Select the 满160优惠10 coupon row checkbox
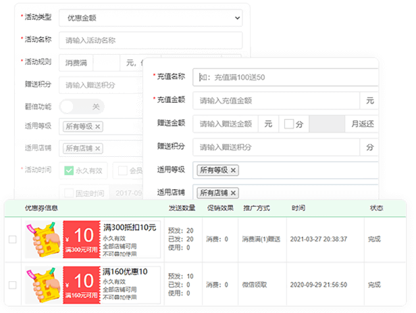Image resolution: width=416 pixels, height=313 pixels. (12, 285)
